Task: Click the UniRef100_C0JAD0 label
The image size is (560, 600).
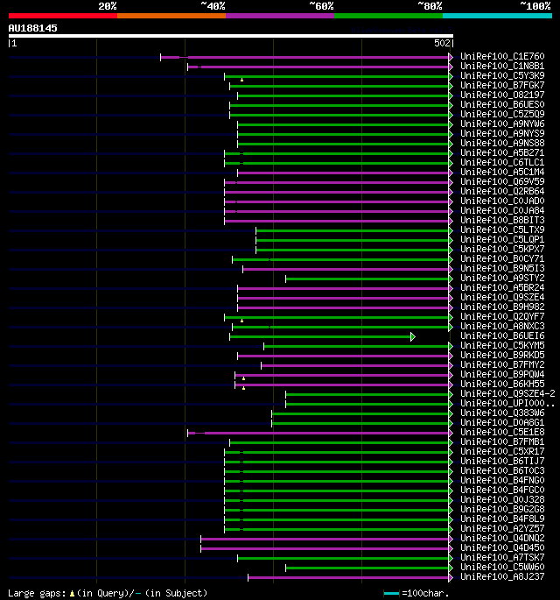Action: (x=502, y=201)
